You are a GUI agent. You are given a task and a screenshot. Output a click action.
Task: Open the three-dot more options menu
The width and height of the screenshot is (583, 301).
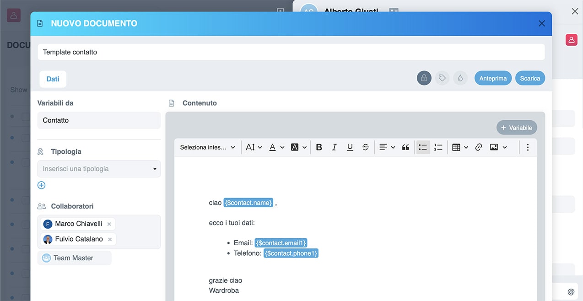click(528, 147)
